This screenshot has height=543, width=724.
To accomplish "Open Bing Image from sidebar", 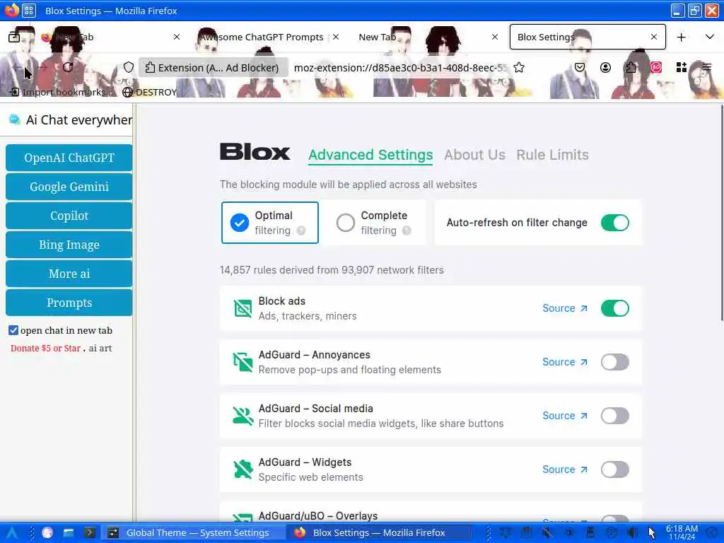I will [69, 245].
